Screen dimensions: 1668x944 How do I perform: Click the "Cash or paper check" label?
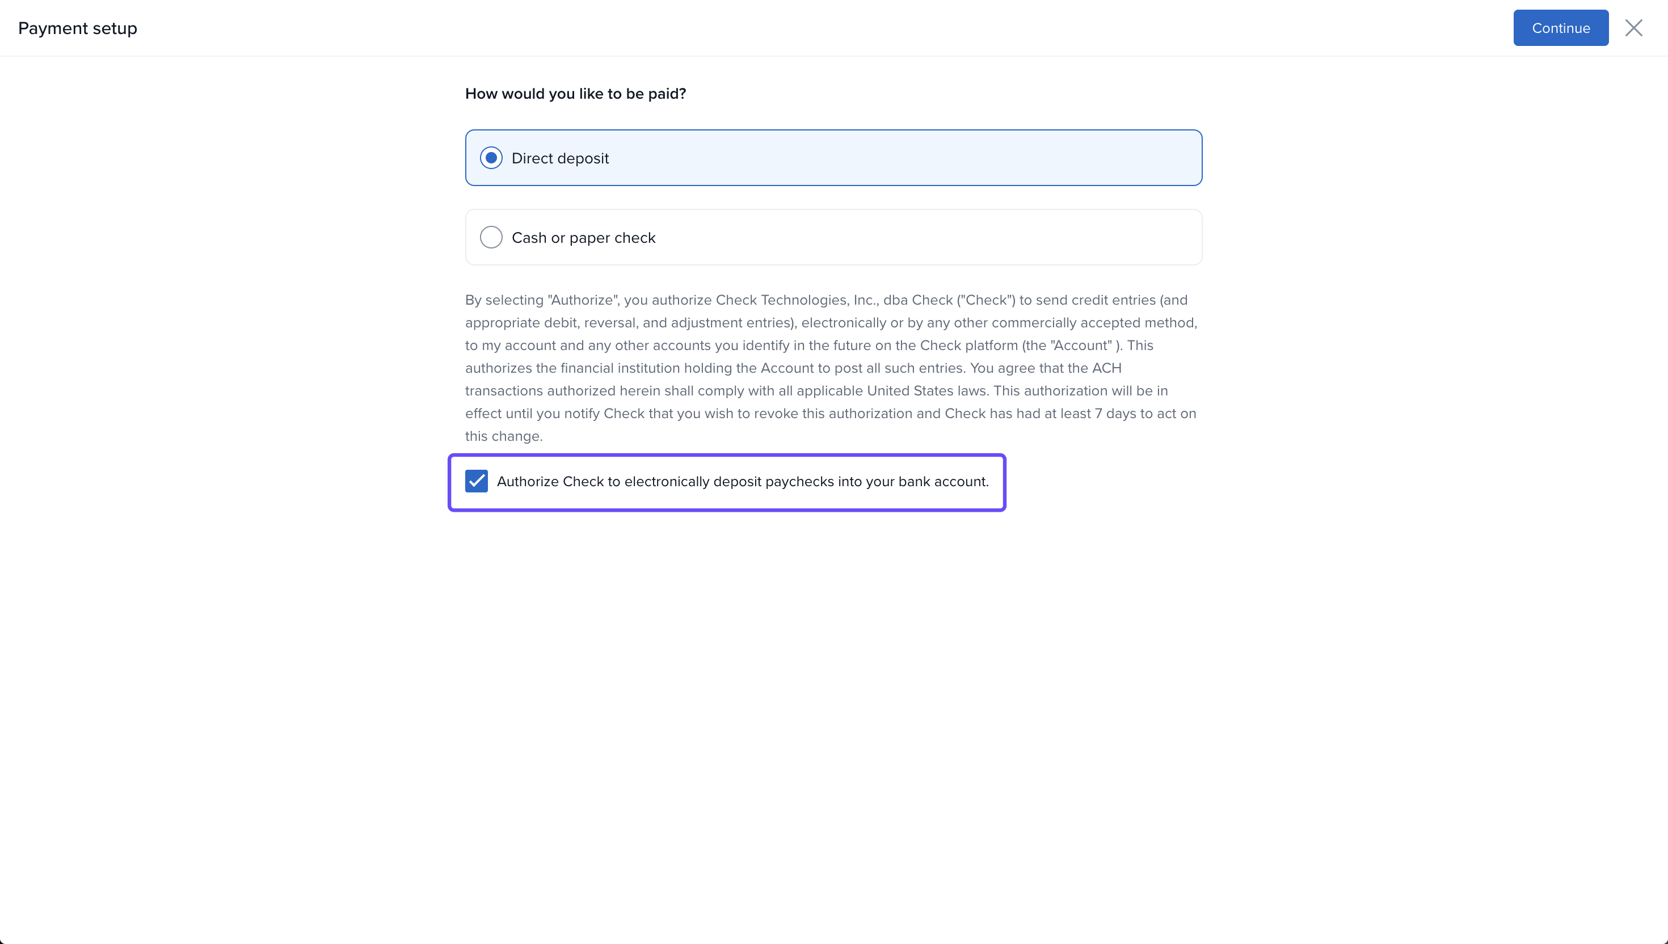(x=583, y=238)
